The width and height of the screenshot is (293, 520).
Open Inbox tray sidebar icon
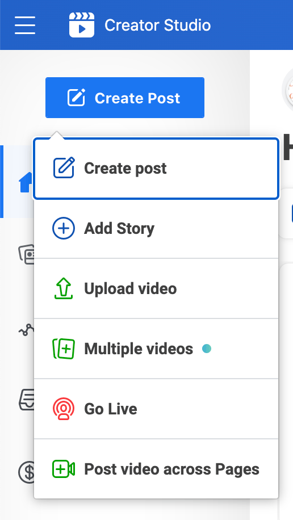pos(27,400)
